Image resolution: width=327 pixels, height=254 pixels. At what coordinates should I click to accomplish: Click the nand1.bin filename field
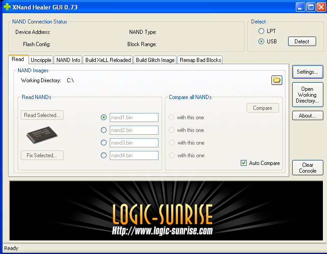coord(134,118)
